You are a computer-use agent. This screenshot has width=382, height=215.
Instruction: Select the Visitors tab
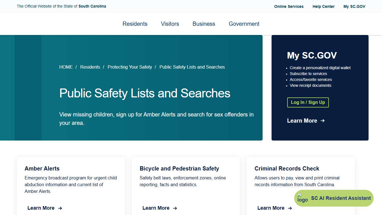click(x=170, y=24)
